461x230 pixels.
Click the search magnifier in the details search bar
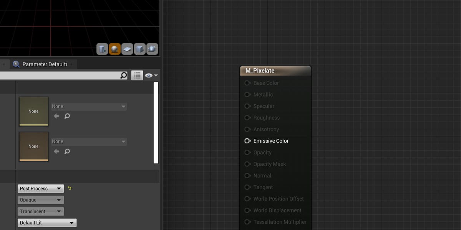point(124,75)
